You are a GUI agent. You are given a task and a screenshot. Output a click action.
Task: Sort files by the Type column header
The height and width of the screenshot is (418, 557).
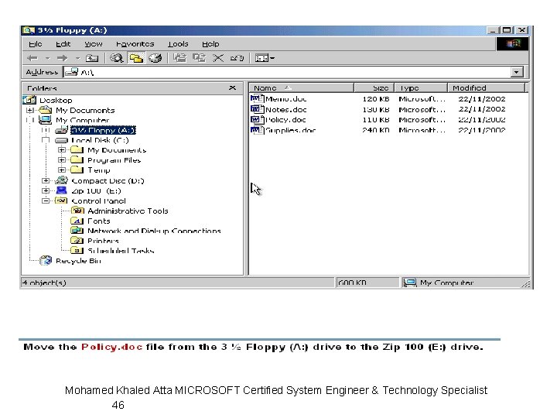pos(421,87)
